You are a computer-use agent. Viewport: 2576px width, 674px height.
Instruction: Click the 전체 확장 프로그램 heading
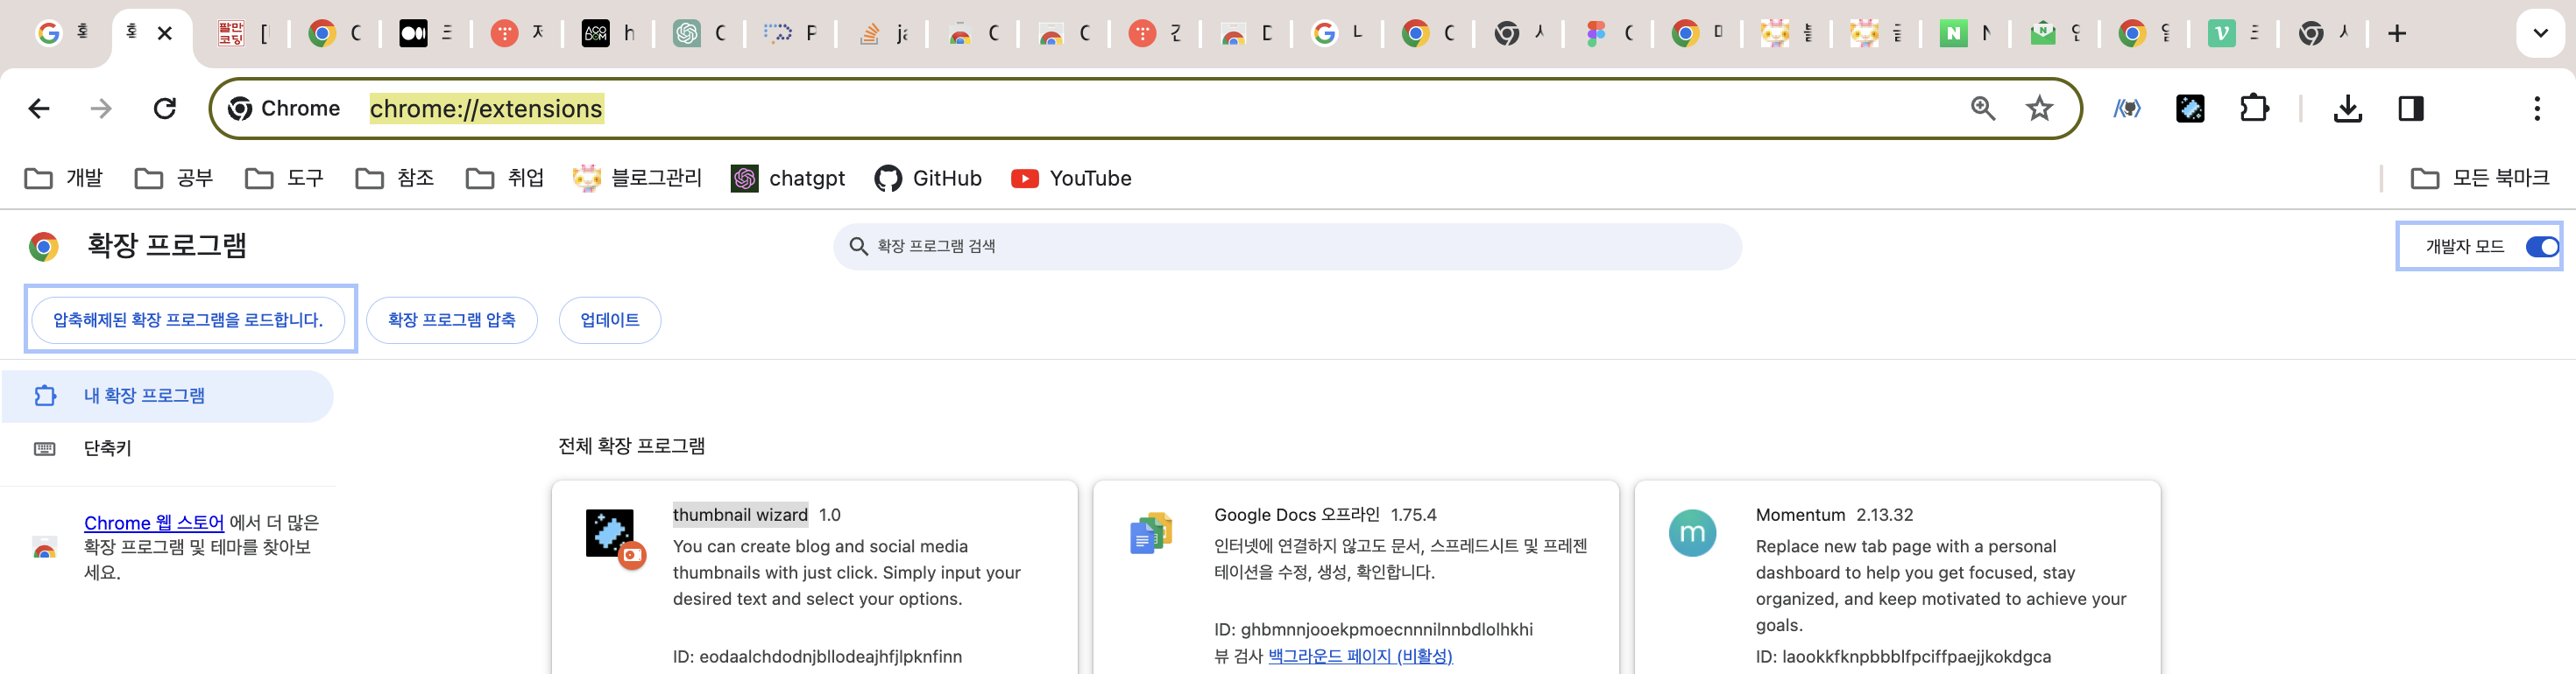(x=632, y=446)
